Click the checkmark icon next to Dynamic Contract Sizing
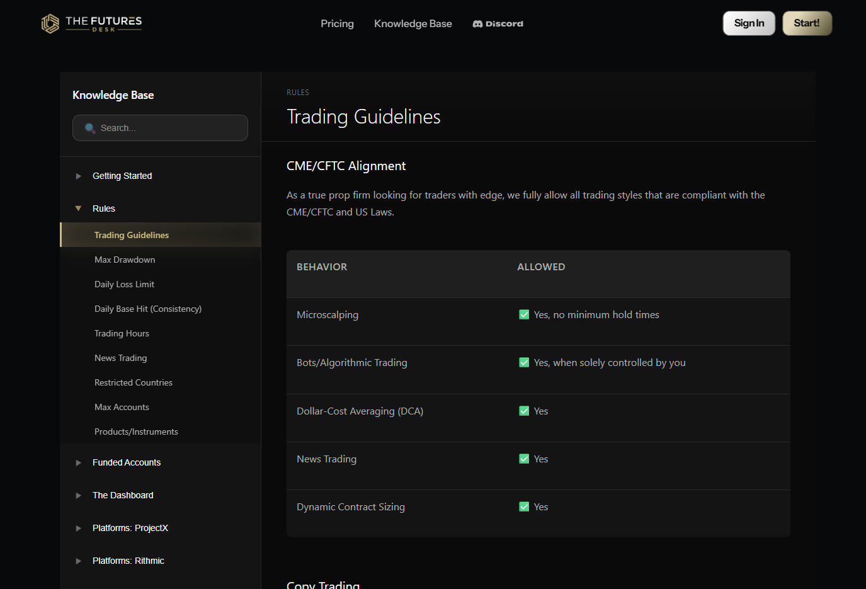 [523, 506]
